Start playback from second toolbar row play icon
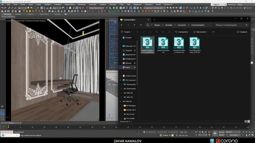 (122, 11)
